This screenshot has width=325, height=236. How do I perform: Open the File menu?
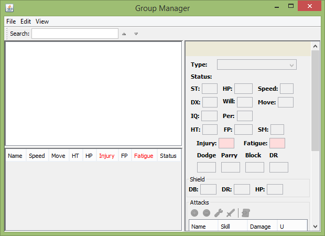11,22
